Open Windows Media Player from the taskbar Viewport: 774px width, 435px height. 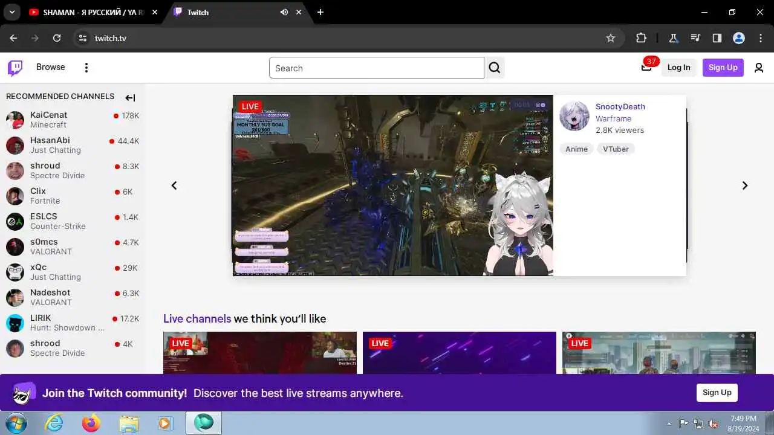pyautogui.click(x=165, y=424)
